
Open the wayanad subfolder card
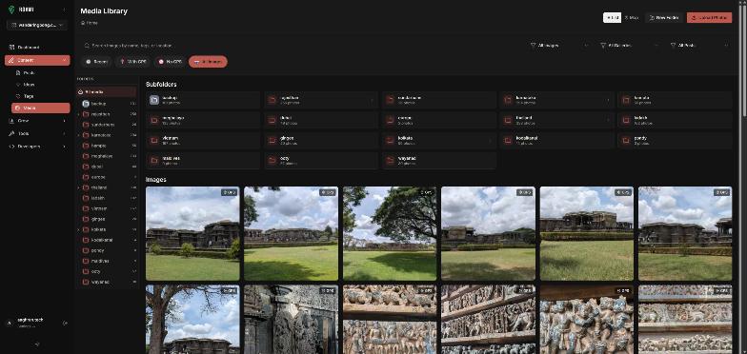point(439,161)
